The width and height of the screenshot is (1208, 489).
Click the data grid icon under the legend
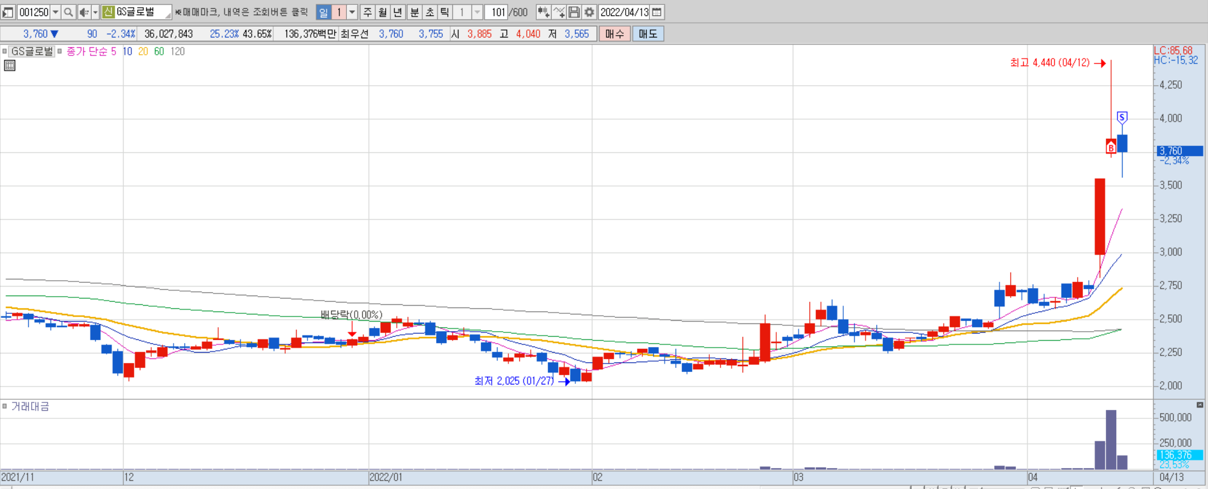click(10, 65)
